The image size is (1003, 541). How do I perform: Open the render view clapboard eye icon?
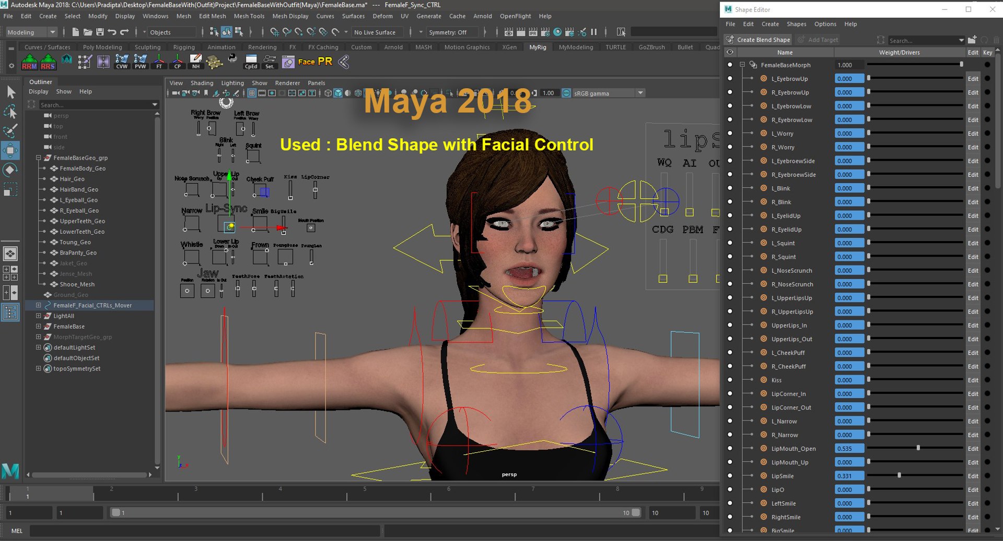[508, 32]
